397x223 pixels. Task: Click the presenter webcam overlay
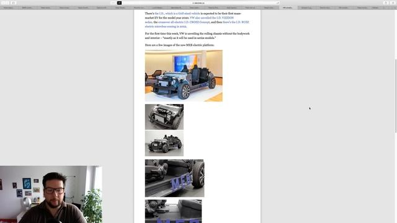click(51, 194)
